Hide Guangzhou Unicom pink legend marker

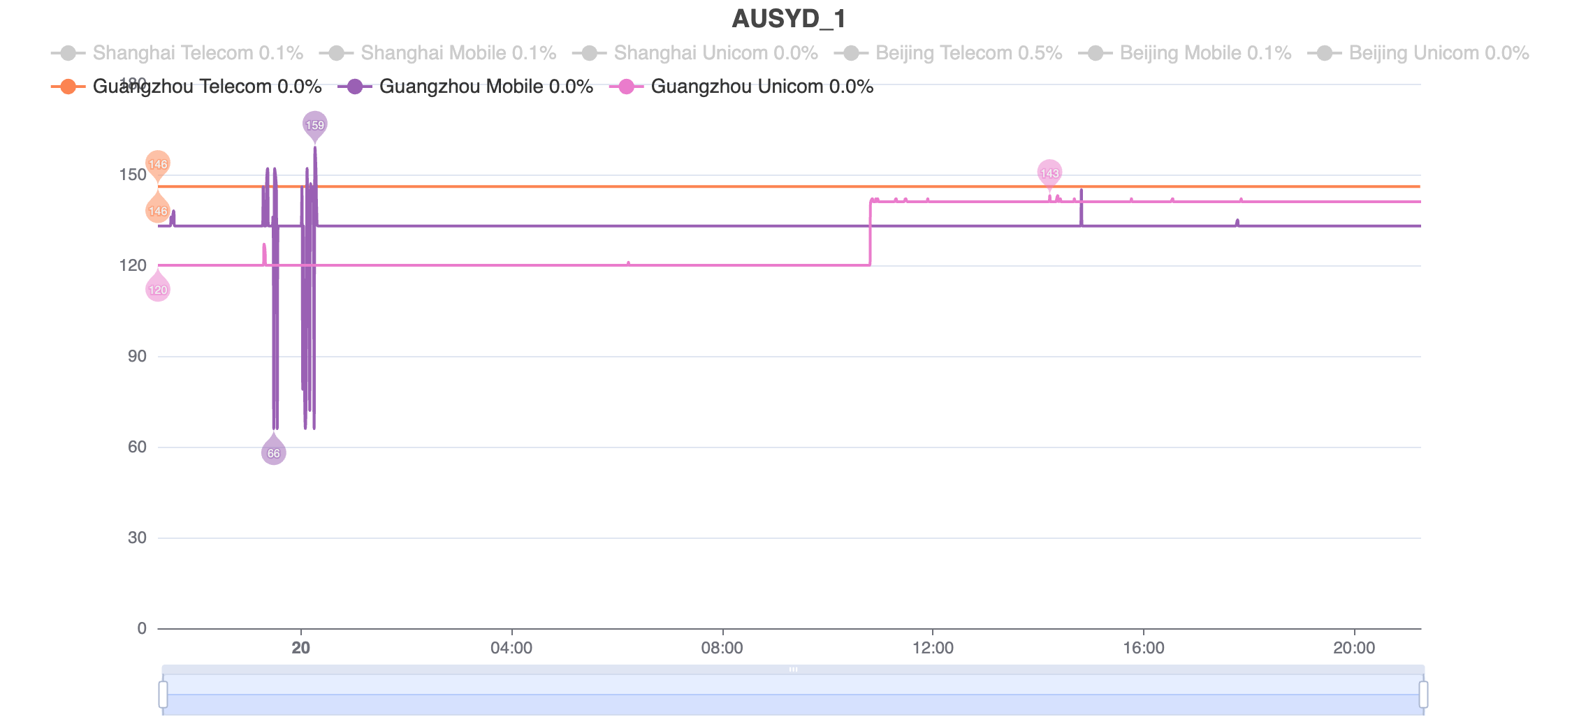[627, 87]
